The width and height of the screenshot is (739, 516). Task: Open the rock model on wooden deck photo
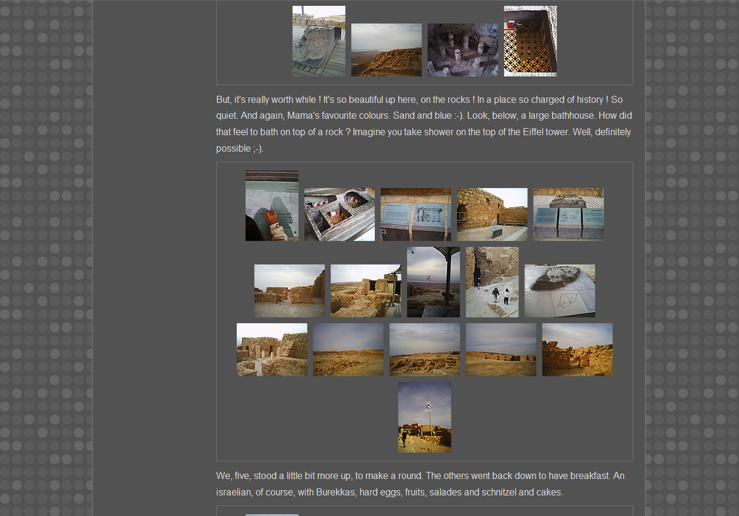point(318,41)
